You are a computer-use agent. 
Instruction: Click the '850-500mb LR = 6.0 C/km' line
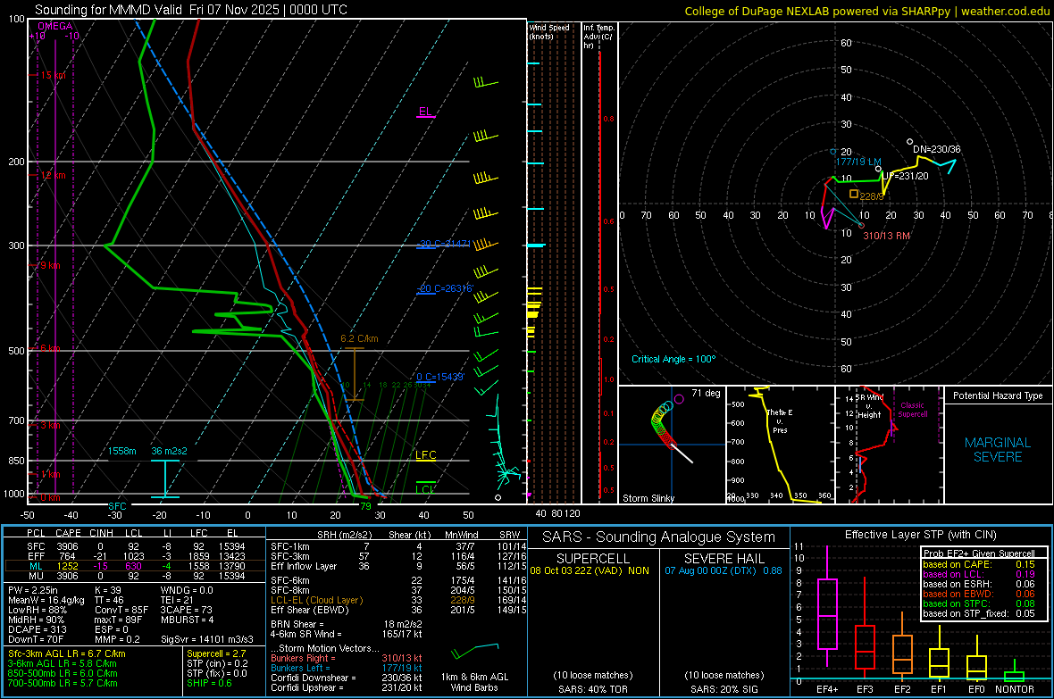(63, 673)
